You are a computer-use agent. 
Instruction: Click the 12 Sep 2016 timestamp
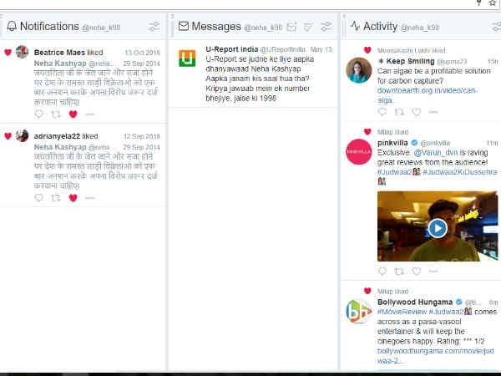[x=142, y=136]
